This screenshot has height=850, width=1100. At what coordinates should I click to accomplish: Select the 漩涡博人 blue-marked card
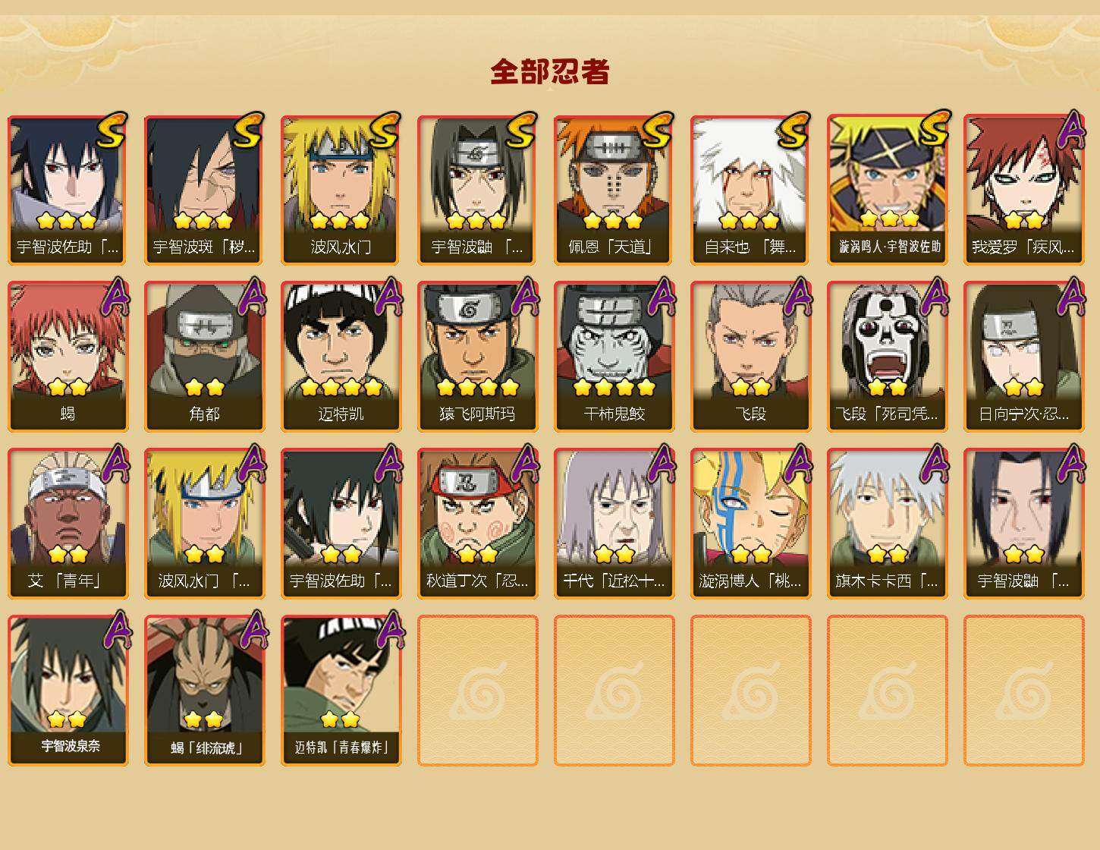point(750,524)
